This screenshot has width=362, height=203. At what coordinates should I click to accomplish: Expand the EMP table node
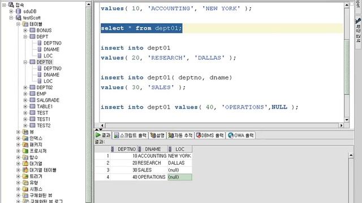25,94
